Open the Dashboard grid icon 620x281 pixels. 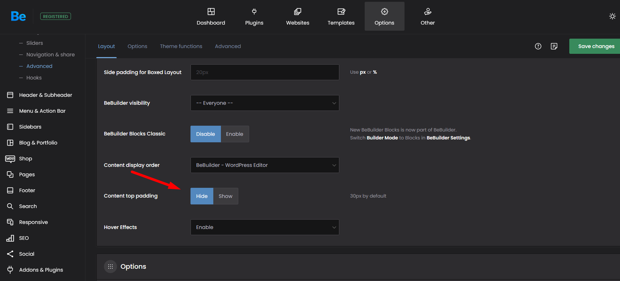click(211, 12)
